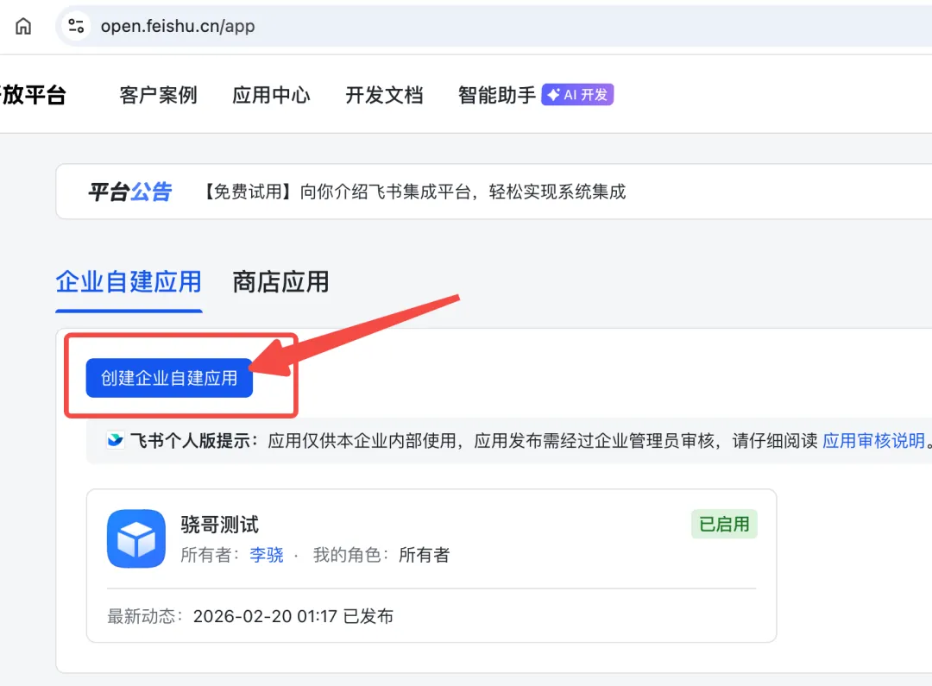
Task: Click the AI 开发 badge
Action: click(x=577, y=95)
